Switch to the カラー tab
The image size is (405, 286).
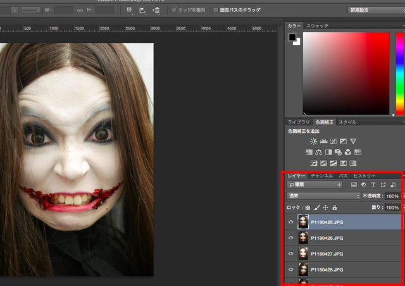pyautogui.click(x=294, y=26)
